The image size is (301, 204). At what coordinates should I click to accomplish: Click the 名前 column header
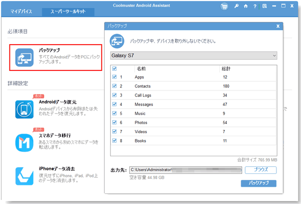click(141, 69)
